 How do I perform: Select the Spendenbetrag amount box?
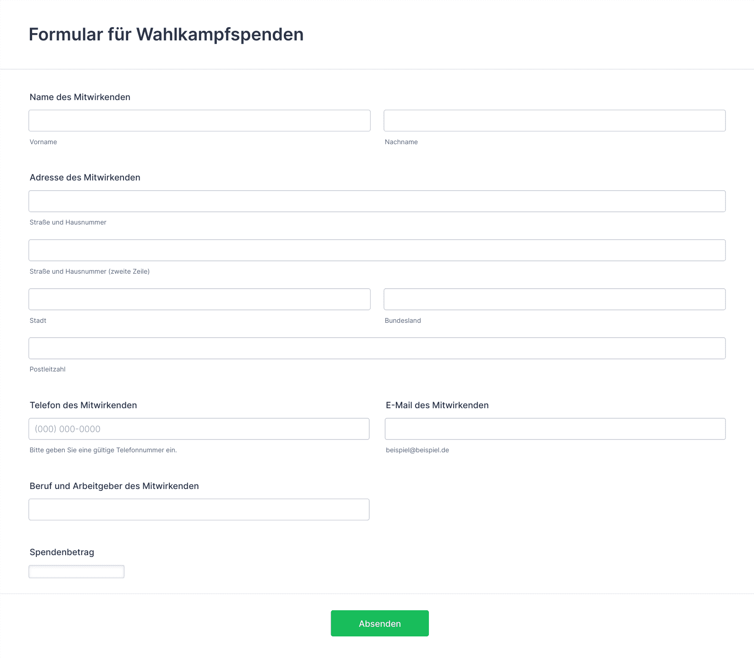[x=76, y=572]
